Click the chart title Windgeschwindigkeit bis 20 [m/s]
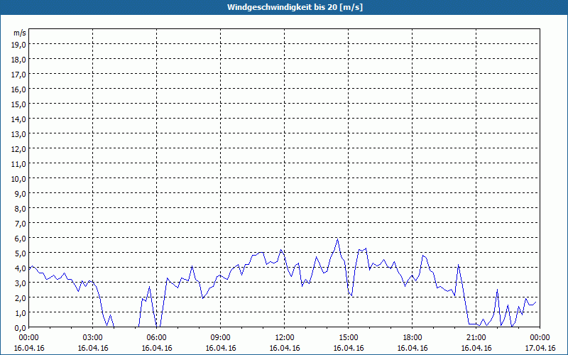 coord(295,7)
